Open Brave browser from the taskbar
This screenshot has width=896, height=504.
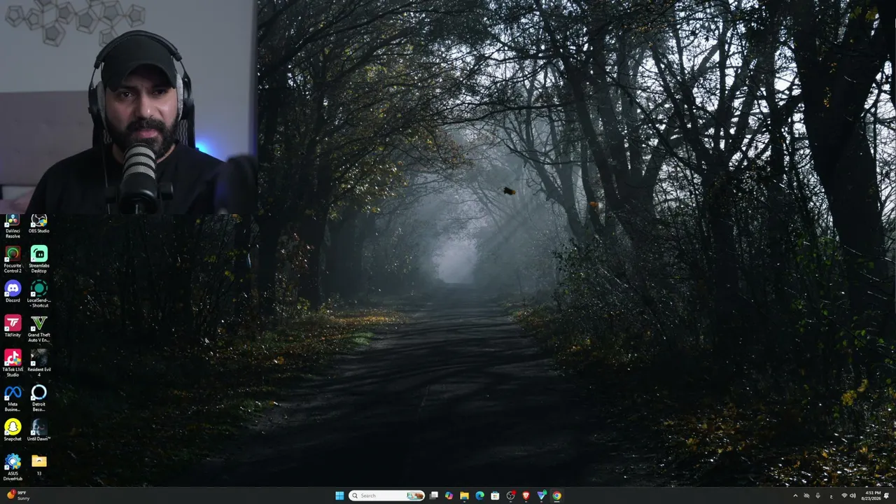point(526,496)
